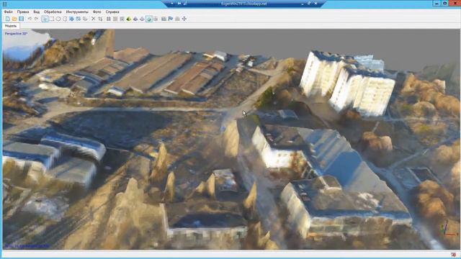The height and width of the screenshot is (259, 461).
Task: Reset the view with cross-arrows icon
Action: [x=184, y=19]
